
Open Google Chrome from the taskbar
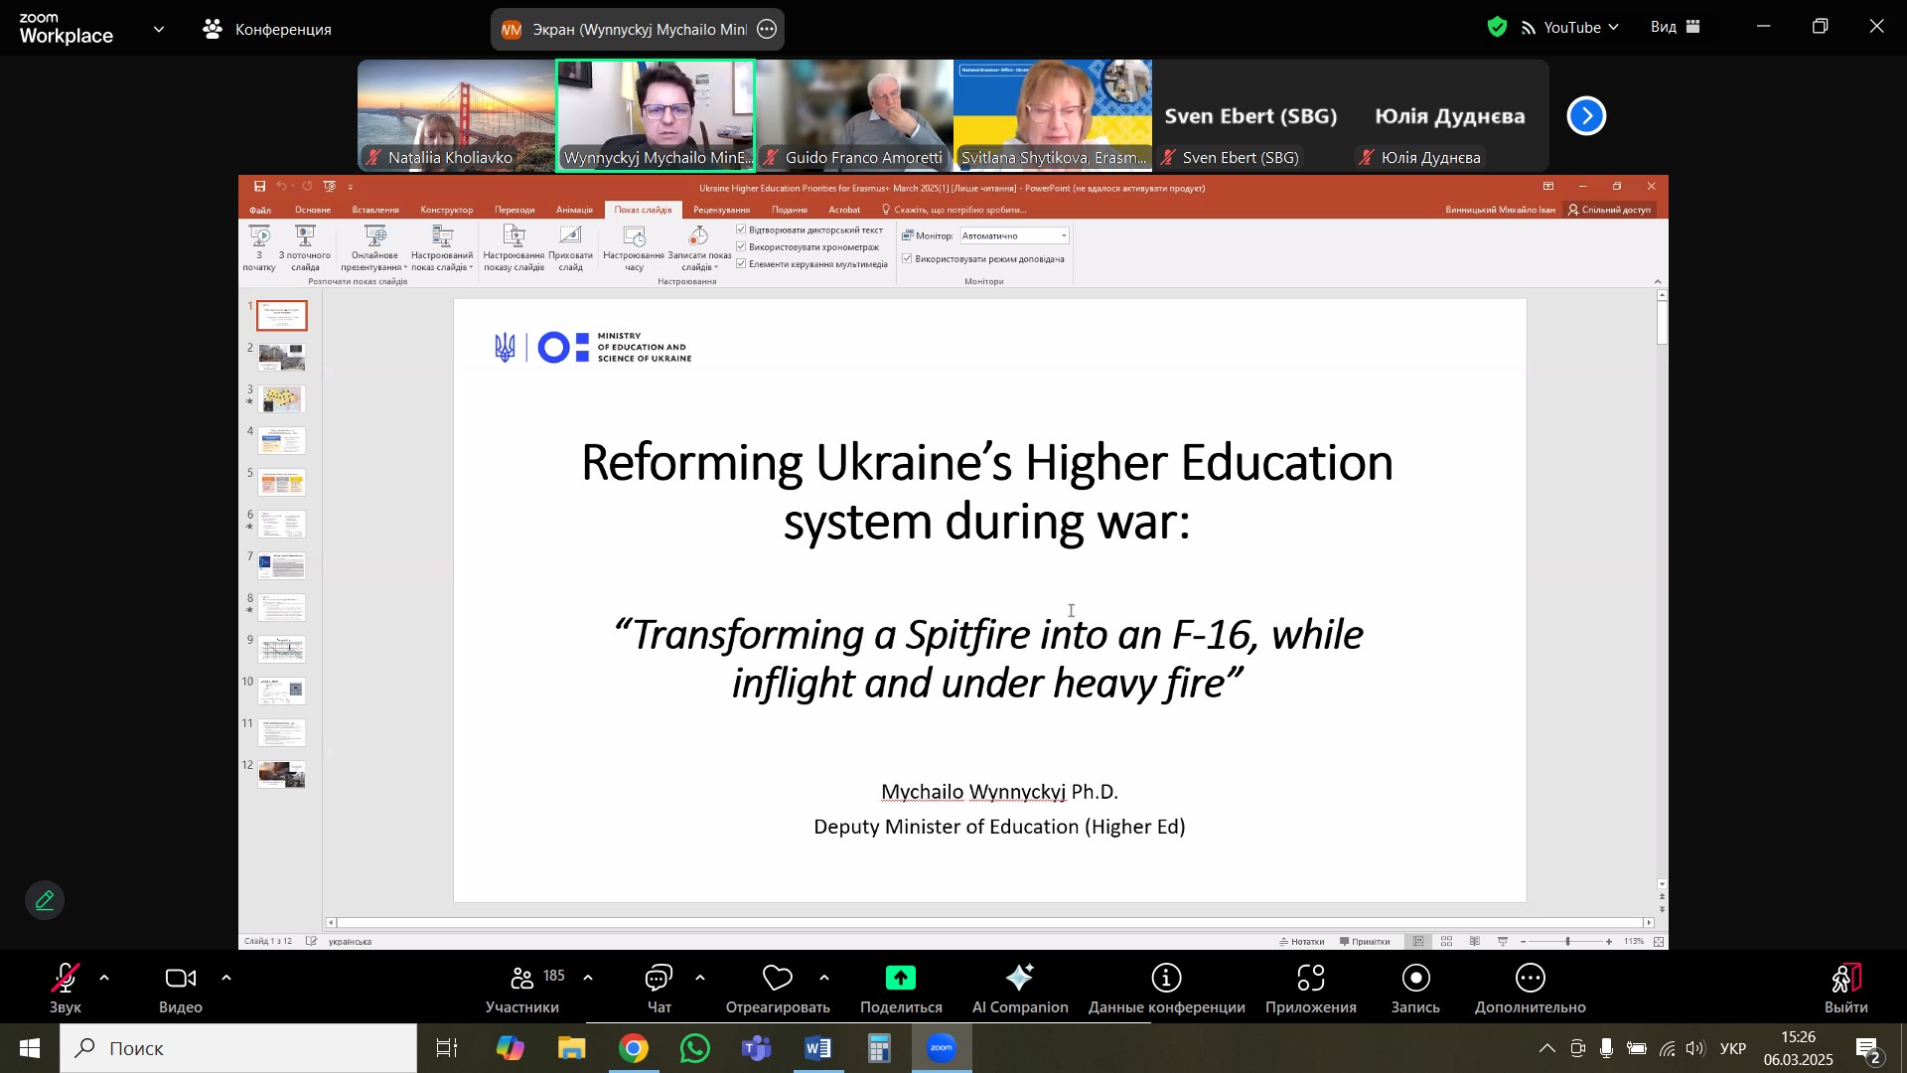pyautogui.click(x=634, y=1049)
